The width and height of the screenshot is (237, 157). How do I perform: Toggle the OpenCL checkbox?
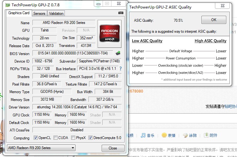pos(36,138)
